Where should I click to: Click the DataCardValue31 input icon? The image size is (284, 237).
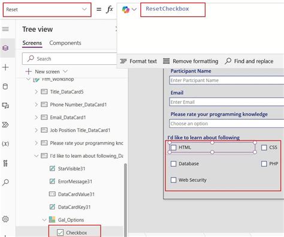(x=52, y=194)
